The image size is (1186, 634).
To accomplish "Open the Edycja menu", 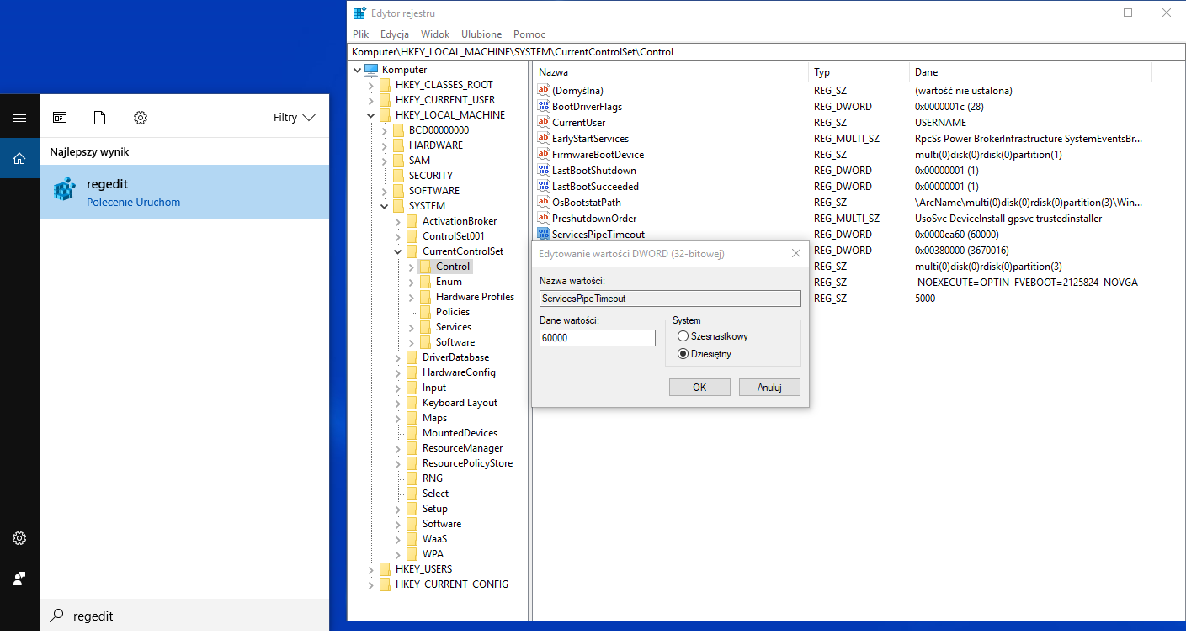I will tap(393, 34).
